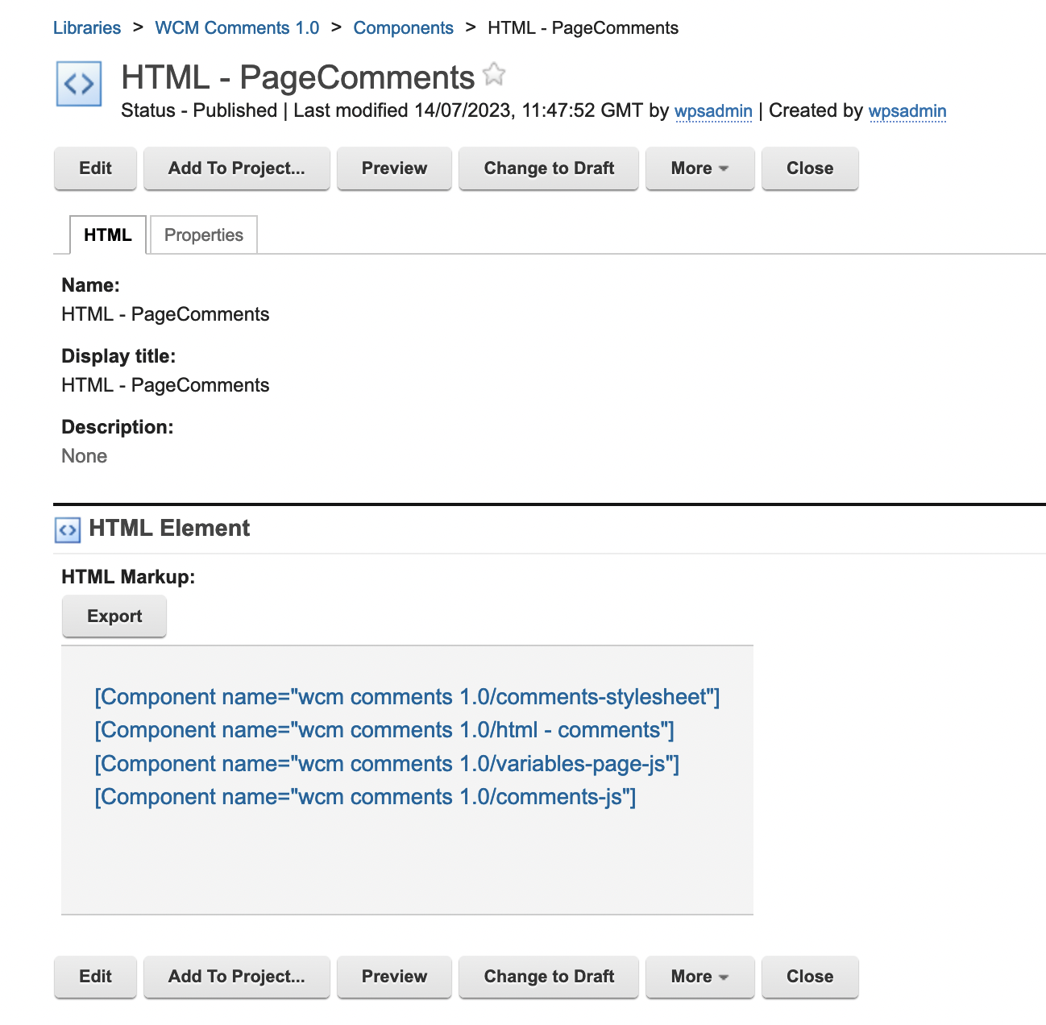Export the HTML Markup
Screen dimensions: 1046x1025
click(114, 616)
